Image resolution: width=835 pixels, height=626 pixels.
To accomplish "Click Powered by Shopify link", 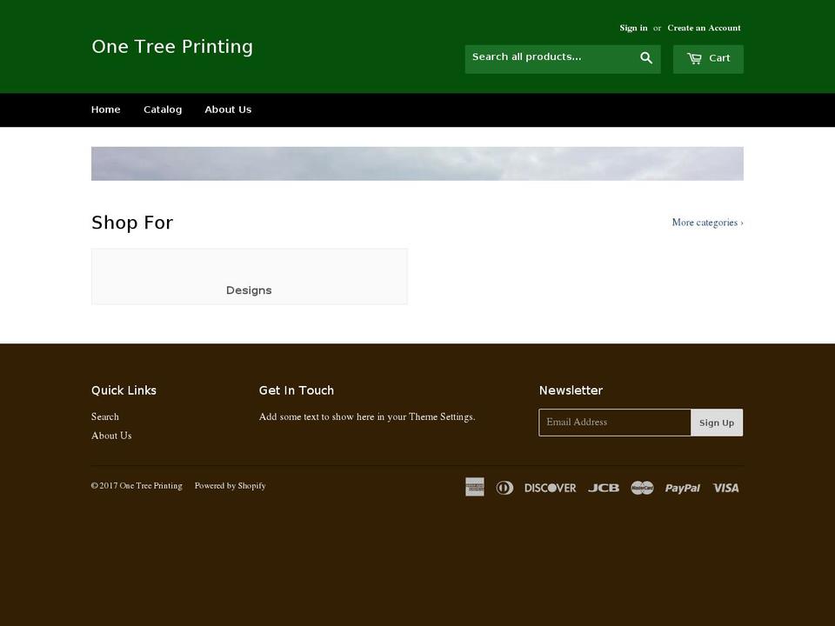I will 230,485.
